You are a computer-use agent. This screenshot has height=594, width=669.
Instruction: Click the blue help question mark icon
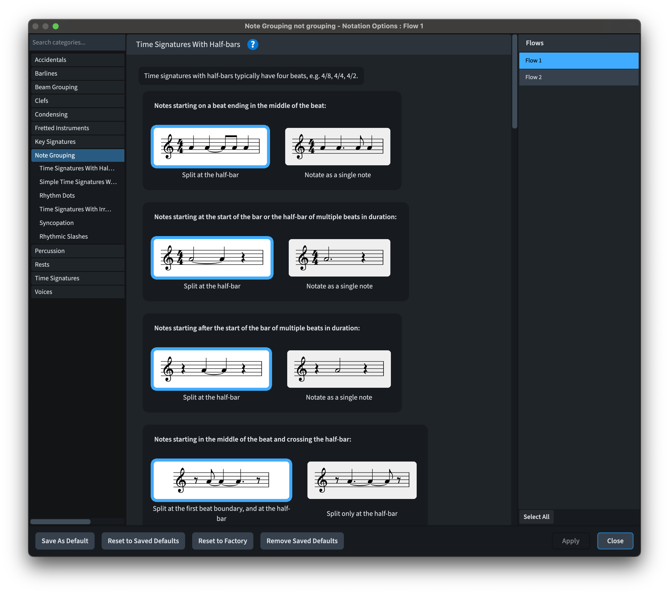pyautogui.click(x=252, y=44)
